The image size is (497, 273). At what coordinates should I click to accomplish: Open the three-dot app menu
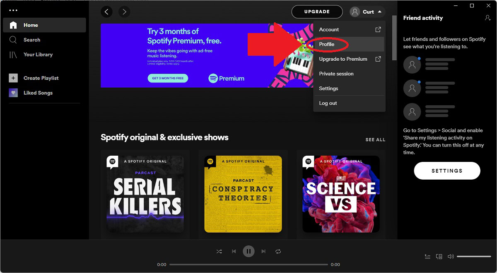coord(13,10)
